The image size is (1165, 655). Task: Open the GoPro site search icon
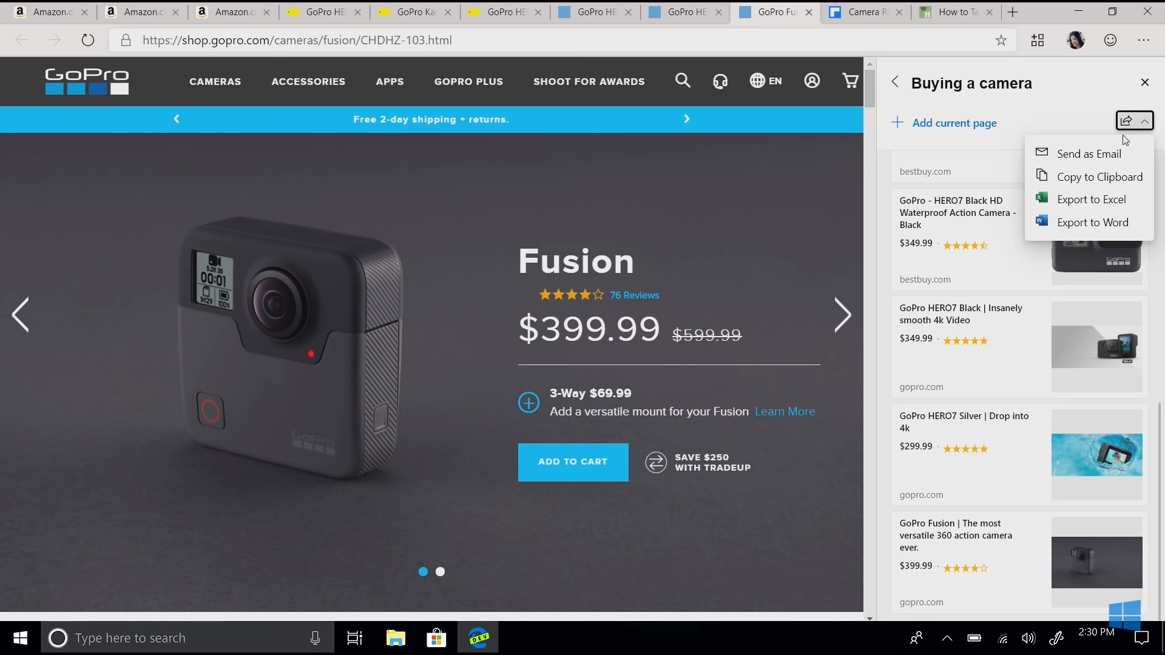pos(683,81)
